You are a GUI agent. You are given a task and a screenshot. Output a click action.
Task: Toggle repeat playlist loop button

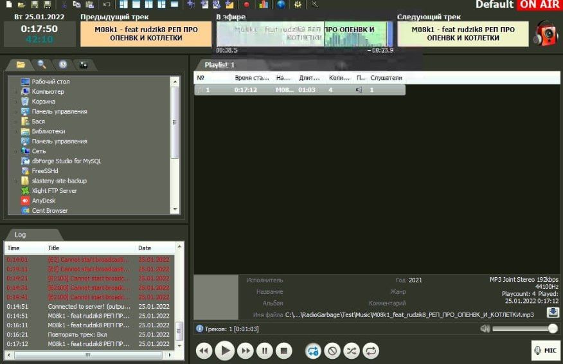pos(371,350)
